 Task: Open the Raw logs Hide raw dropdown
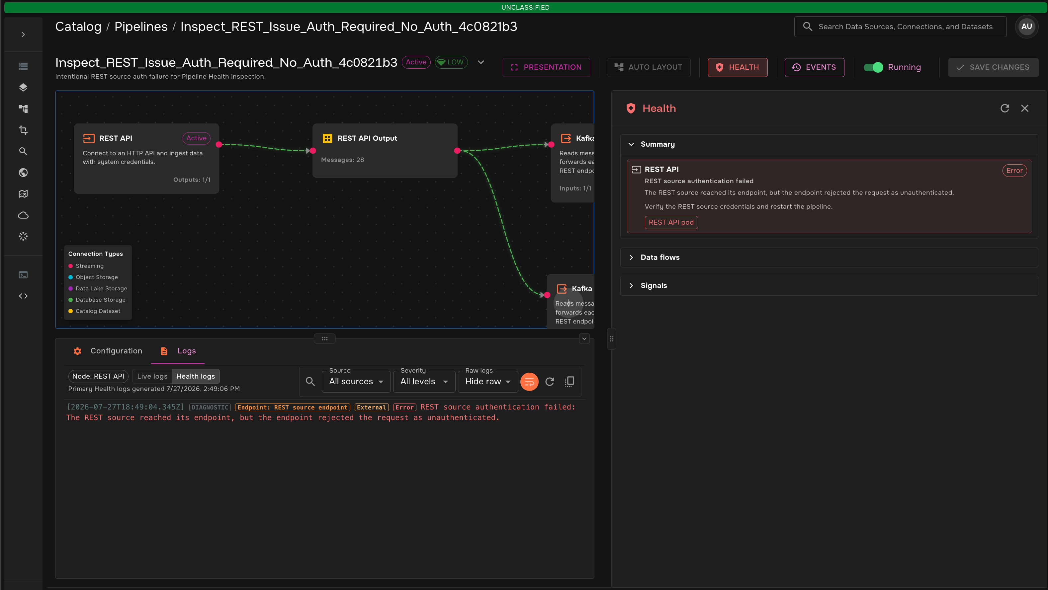click(488, 382)
